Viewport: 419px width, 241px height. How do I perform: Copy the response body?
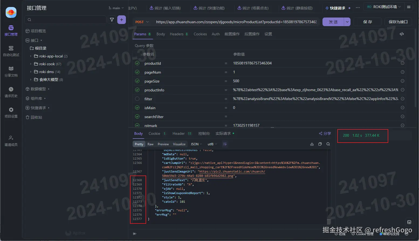[x=320, y=144]
